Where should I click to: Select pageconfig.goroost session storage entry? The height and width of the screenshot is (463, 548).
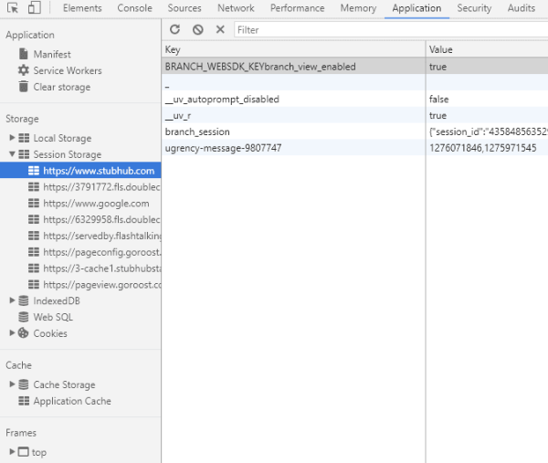click(80, 252)
